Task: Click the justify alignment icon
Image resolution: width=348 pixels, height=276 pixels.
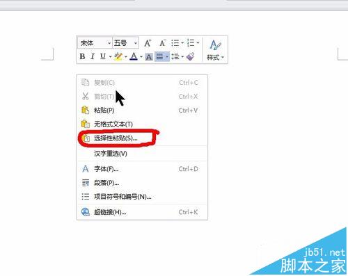Action: pyautogui.click(x=159, y=56)
